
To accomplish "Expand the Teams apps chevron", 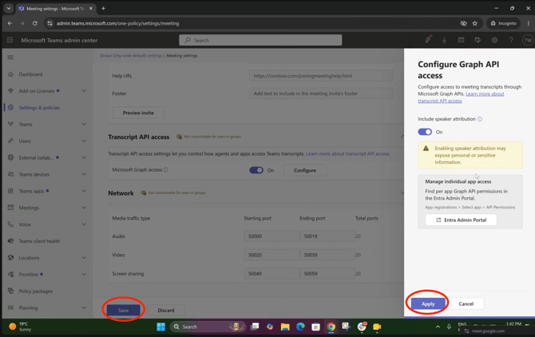I will point(84,191).
